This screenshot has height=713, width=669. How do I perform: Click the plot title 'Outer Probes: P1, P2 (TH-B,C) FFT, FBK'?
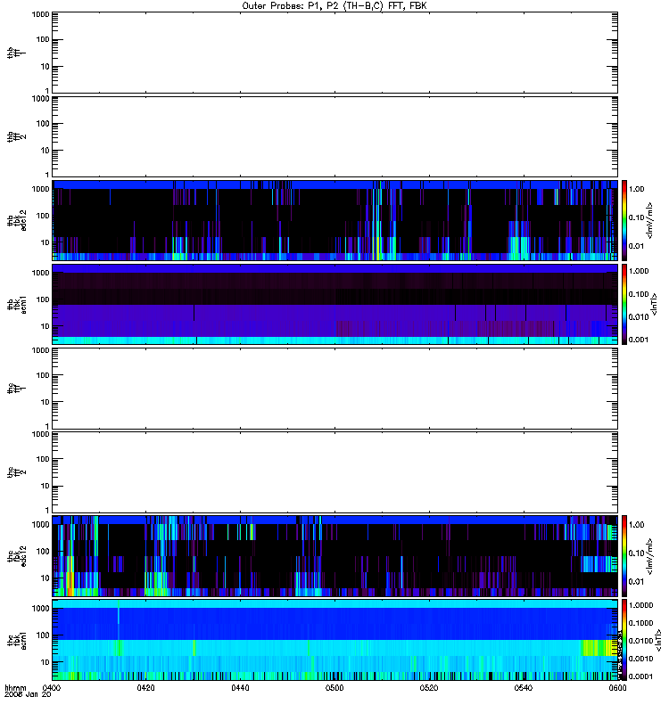coord(334,6)
